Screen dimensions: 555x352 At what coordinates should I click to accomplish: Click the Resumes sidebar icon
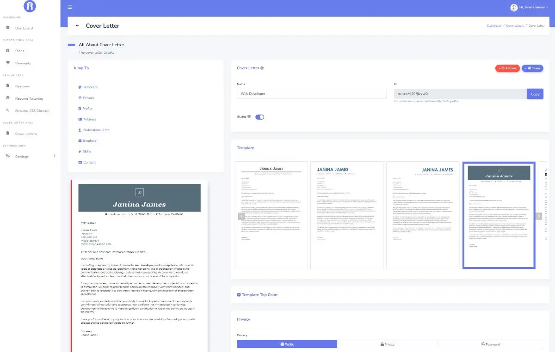coord(8,86)
